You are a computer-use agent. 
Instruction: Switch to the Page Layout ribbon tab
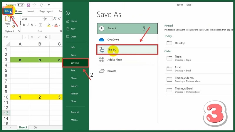click(x=46, y=11)
